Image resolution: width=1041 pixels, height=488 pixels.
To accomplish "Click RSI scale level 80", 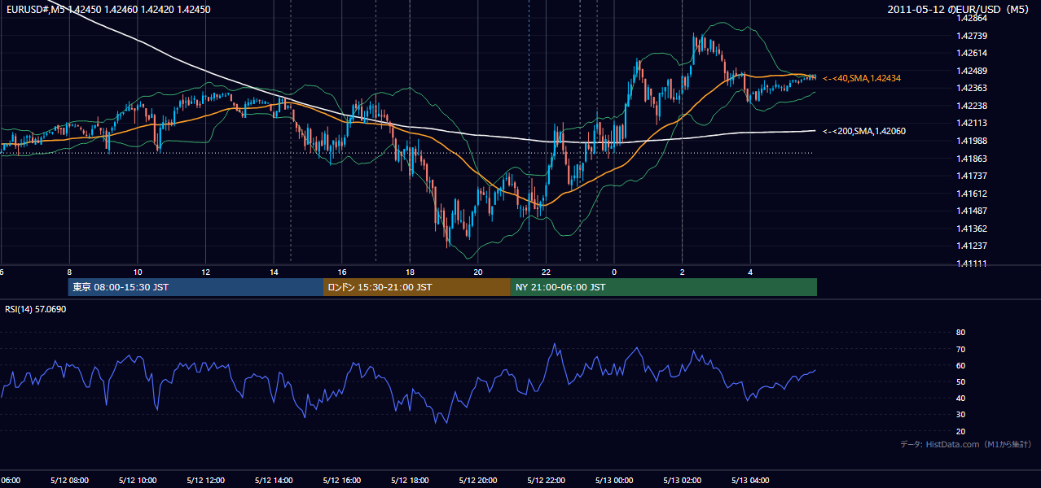I will pos(960,333).
